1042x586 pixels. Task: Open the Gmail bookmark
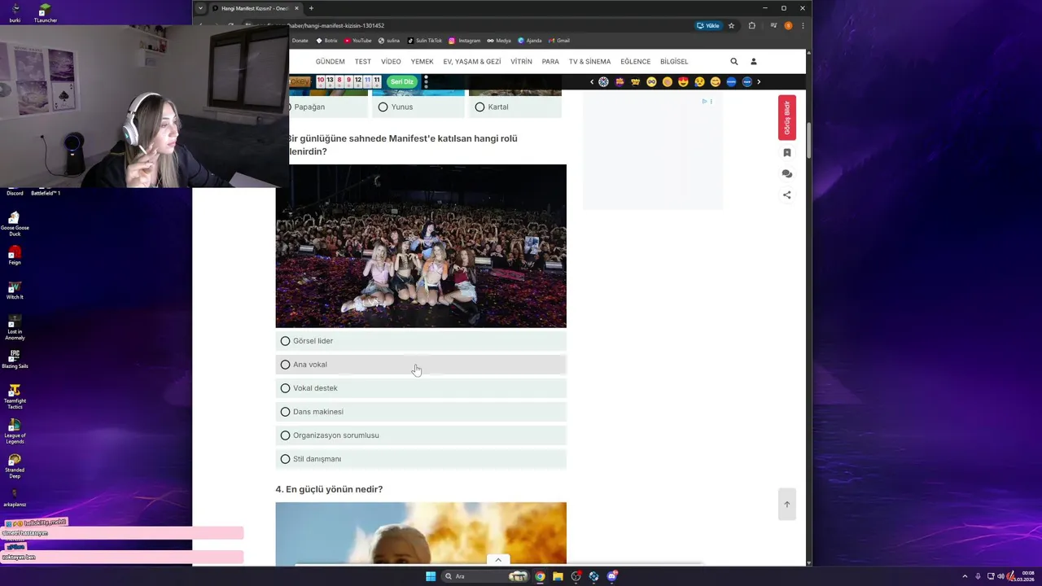pyautogui.click(x=558, y=41)
